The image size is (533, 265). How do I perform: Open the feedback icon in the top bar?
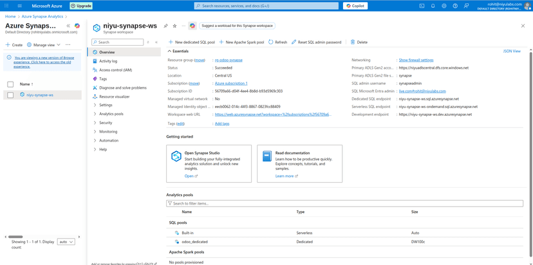pyautogui.click(x=466, y=6)
